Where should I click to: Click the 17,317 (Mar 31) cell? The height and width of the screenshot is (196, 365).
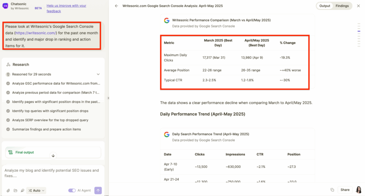click(214, 58)
